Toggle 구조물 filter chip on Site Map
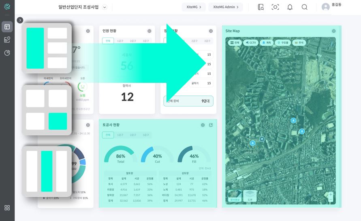The image size is (361, 221). pyautogui.click(x=283, y=43)
